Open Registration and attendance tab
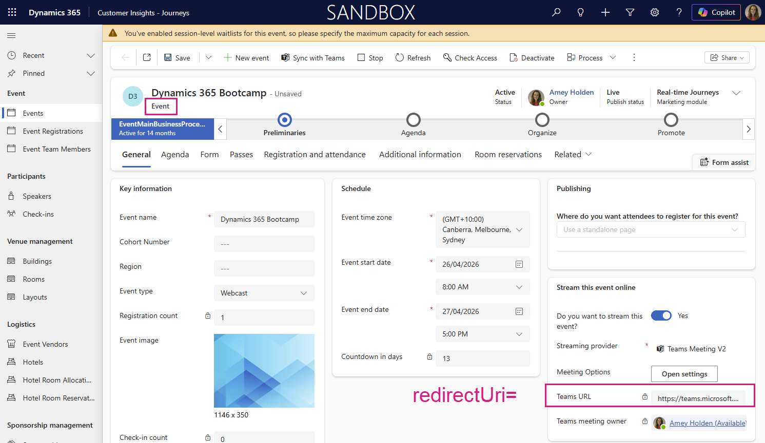Image resolution: width=765 pixels, height=443 pixels. tap(315, 155)
